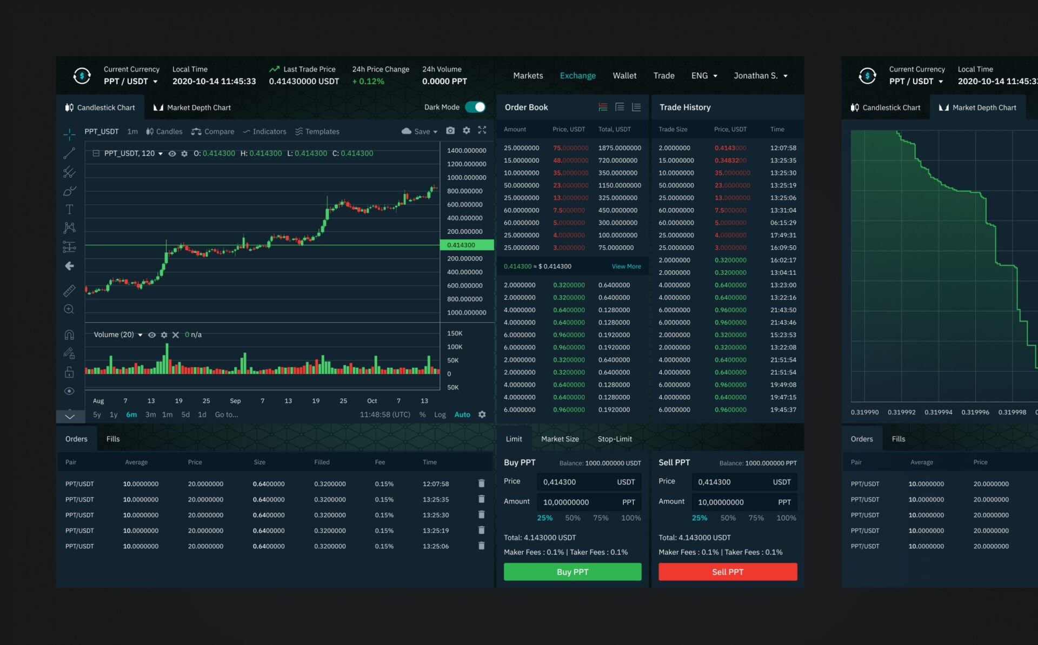Select the text annotation tool

[69, 209]
